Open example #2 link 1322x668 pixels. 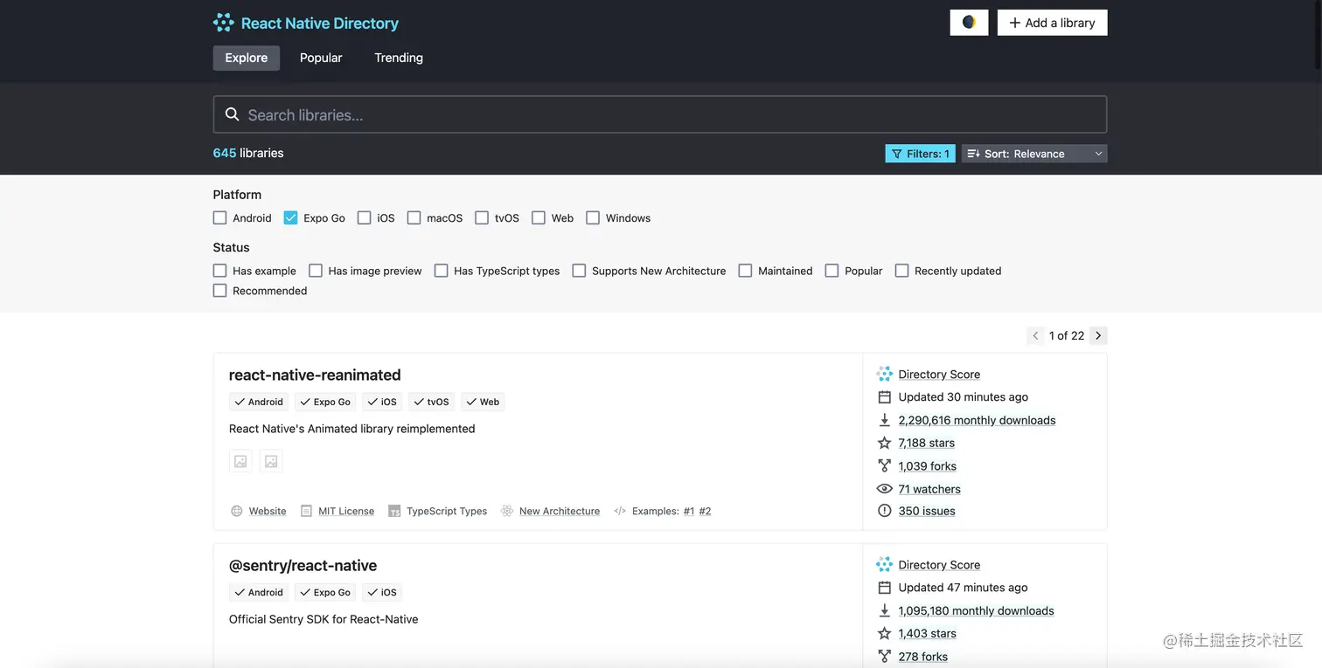(x=705, y=511)
